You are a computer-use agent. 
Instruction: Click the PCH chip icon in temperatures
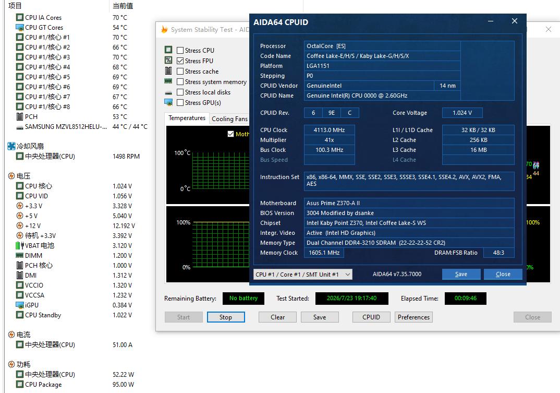point(20,116)
